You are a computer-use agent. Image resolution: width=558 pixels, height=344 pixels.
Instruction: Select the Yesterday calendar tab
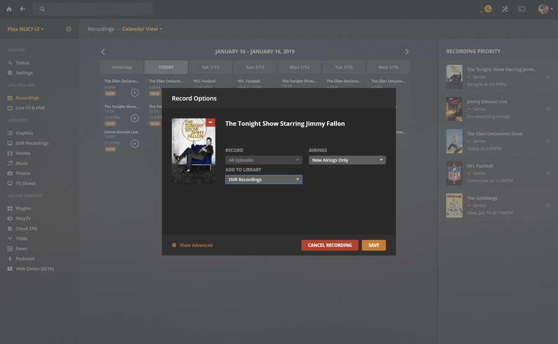122,67
